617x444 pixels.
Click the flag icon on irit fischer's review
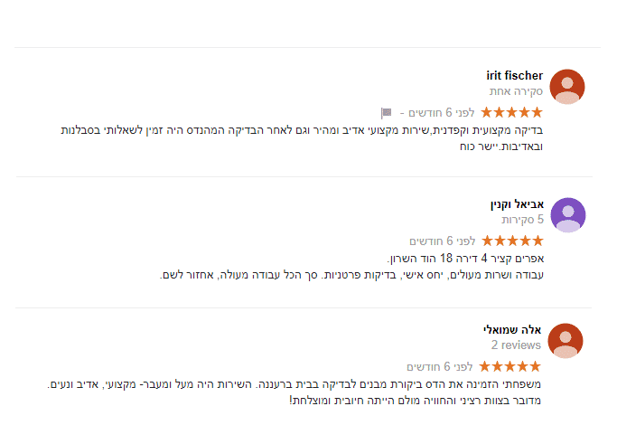pyautogui.click(x=387, y=113)
